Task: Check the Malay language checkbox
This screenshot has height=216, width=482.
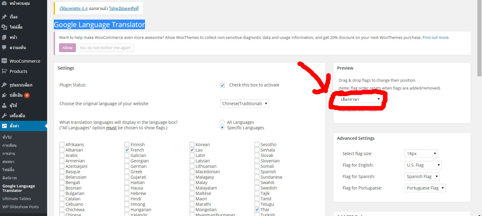Action: pyautogui.click(x=192, y=182)
